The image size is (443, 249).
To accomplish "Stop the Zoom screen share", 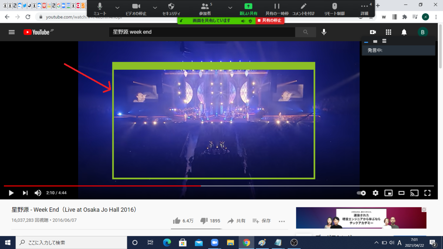I will coord(270,21).
